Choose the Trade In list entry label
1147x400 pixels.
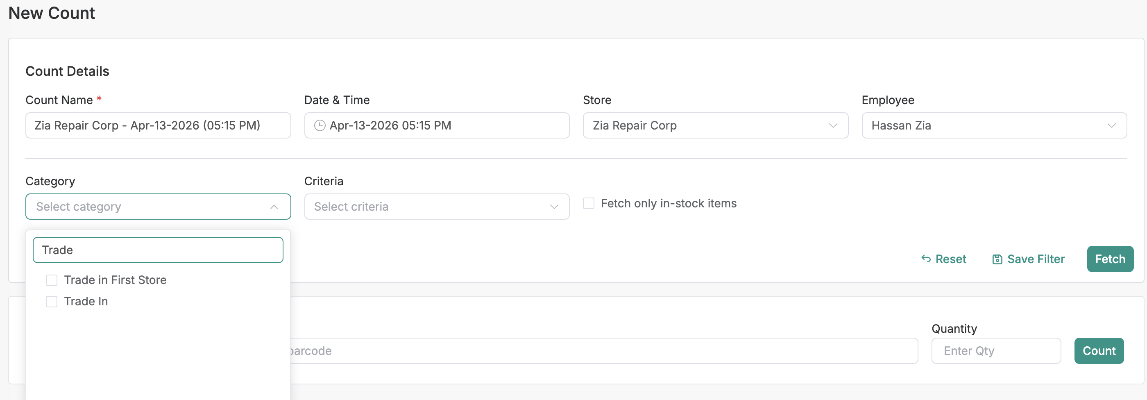pyautogui.click(x=86, y=302)
